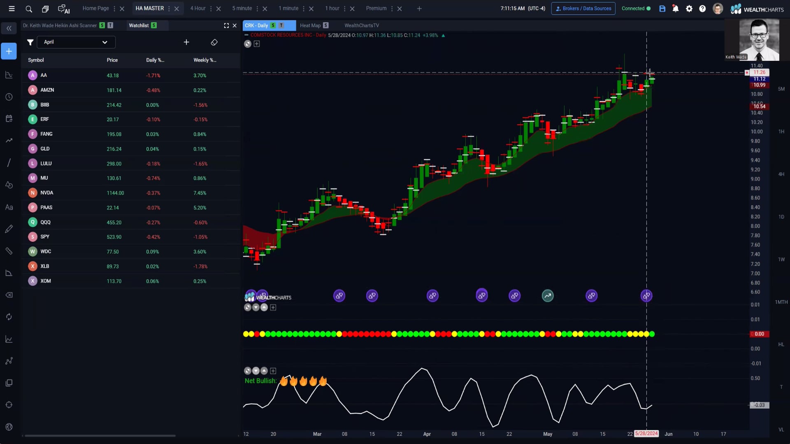Open the calendar icon in left sidebar

click(9, 119)
